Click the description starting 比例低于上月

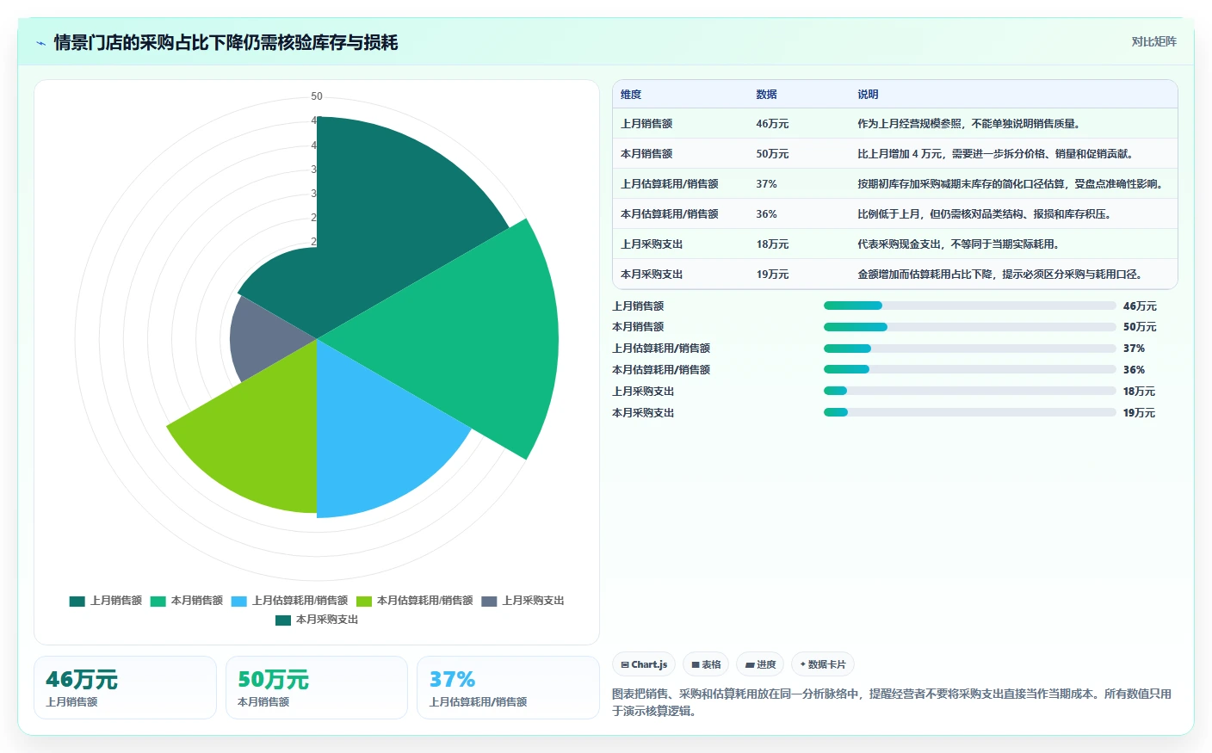(x=984, y=214)
